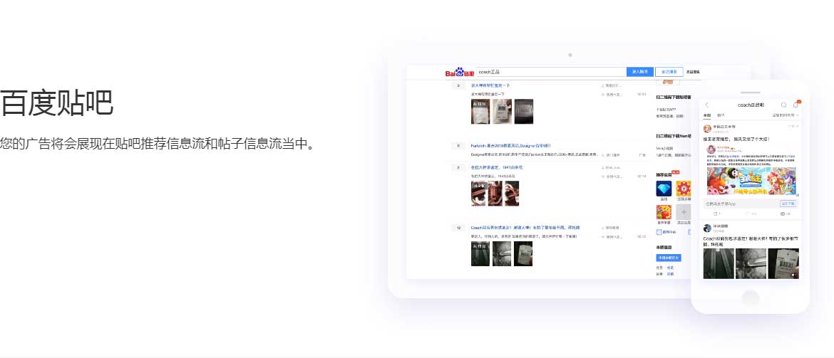Click the blue 进入贴吧 button
The width and height of the screenshot is (834, 358).
pyautogui.click(x=639, y=72)
